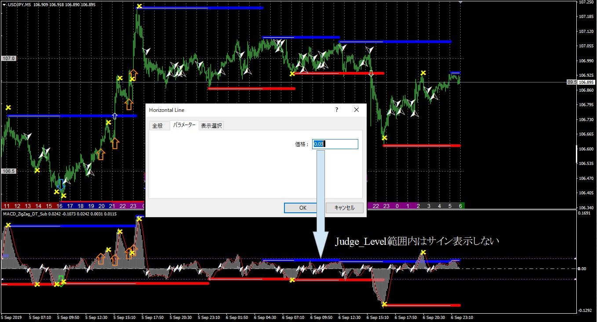Click price scale value 106.730
Viewport: 597px width, 322px height.
pyautogui.click(x=586, y=119)
